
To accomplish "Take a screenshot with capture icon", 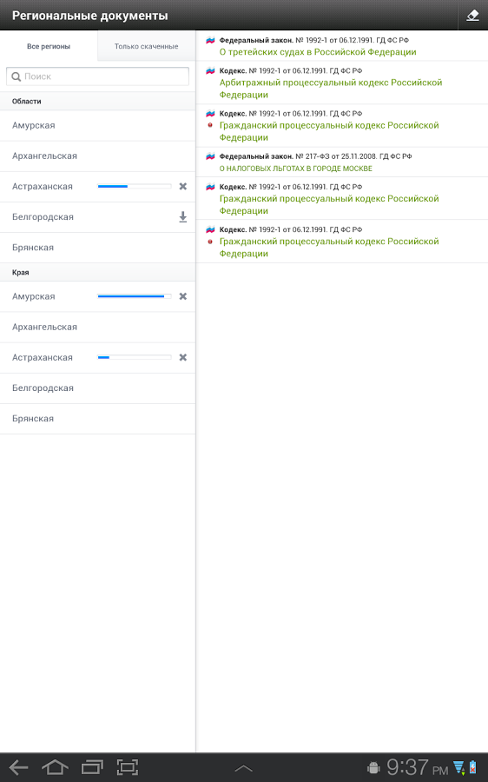I will [x=128, y=767].
